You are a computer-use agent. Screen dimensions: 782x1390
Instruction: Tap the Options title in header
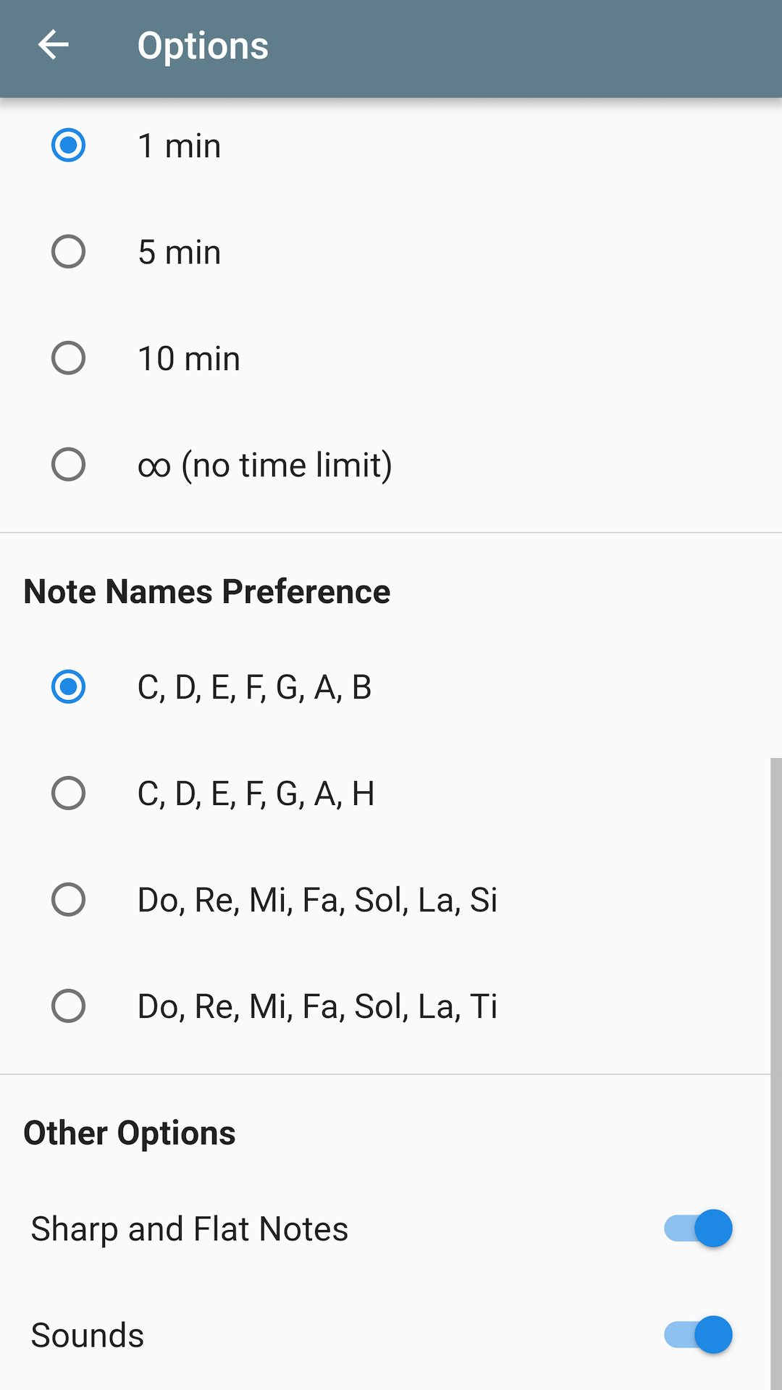click(203, 46)
